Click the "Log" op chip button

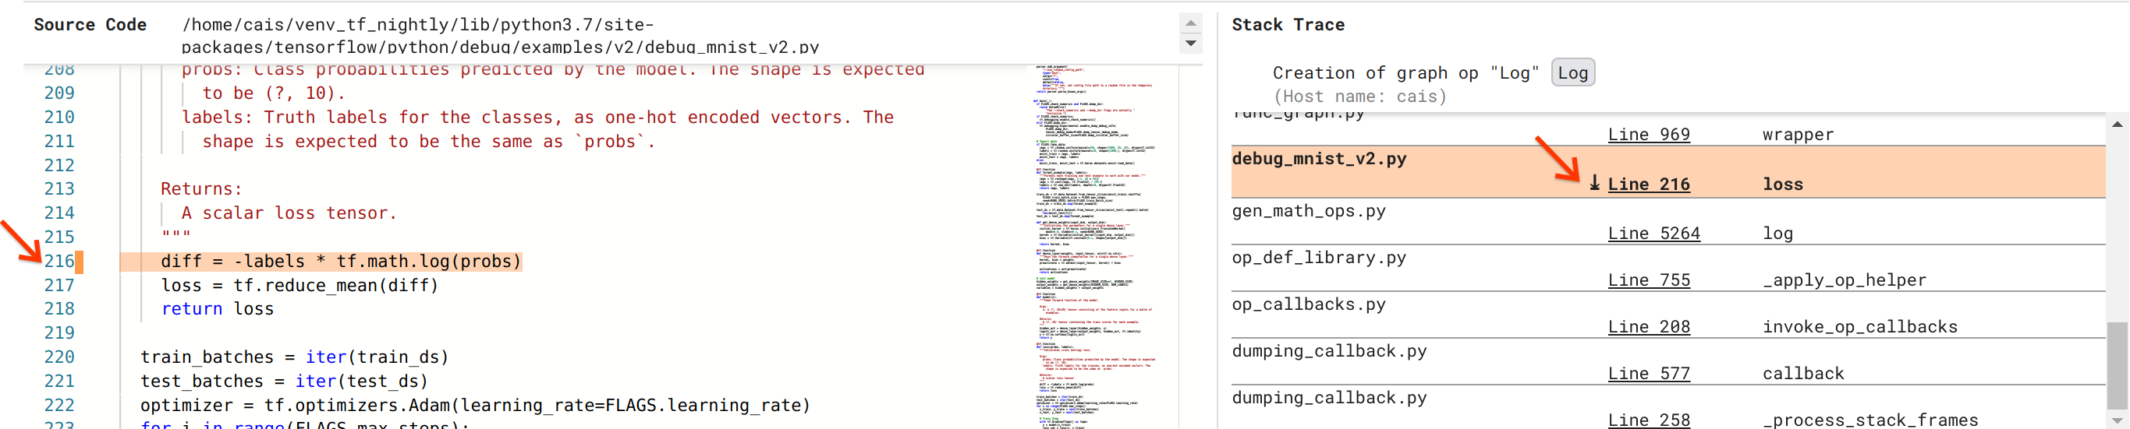1572,72
